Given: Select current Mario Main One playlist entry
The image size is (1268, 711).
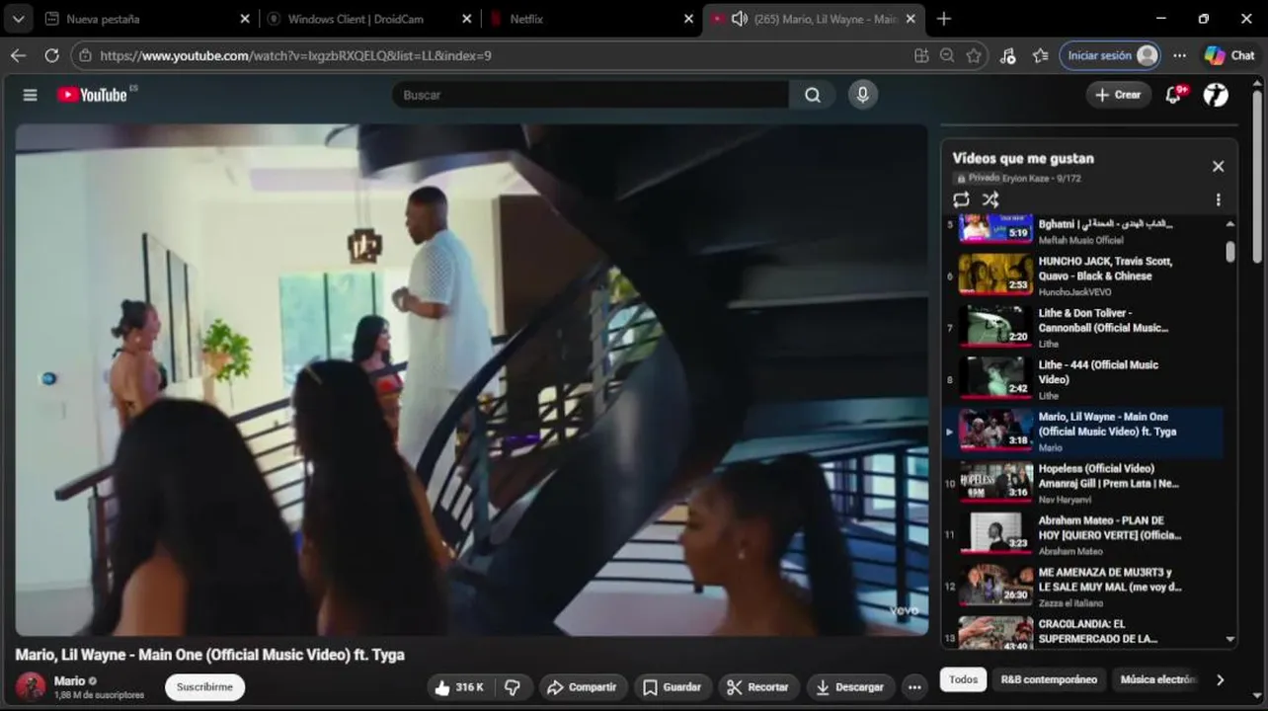Looking at the screenshot, I should 1082,432.
